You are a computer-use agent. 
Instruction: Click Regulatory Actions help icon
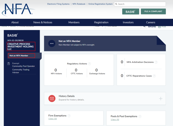coord(90,64)
